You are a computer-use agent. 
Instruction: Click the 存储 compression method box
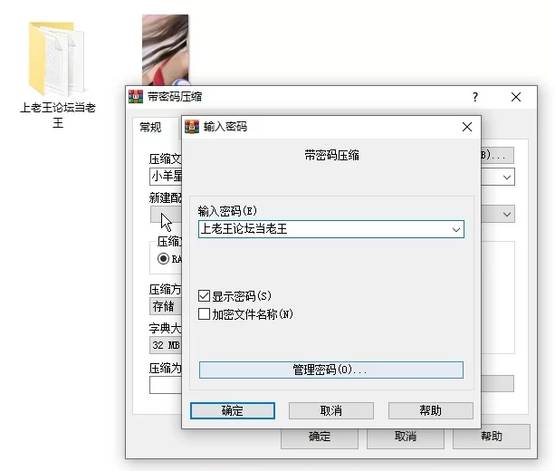pos(166,306)
